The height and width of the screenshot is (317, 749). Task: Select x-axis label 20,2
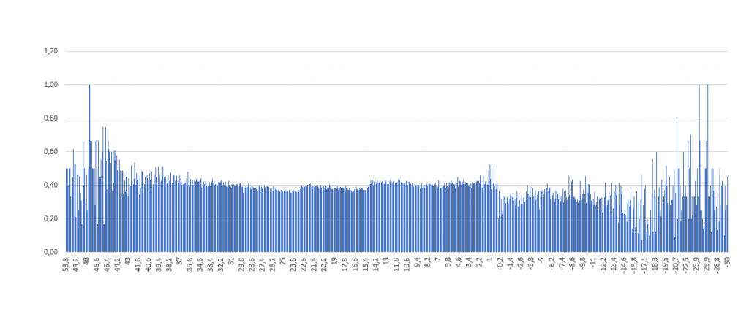click(324, 264)
